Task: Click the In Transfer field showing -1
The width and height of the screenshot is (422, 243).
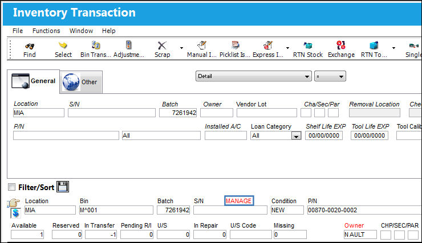Action: pyautogui.click(x=101, y=234)
